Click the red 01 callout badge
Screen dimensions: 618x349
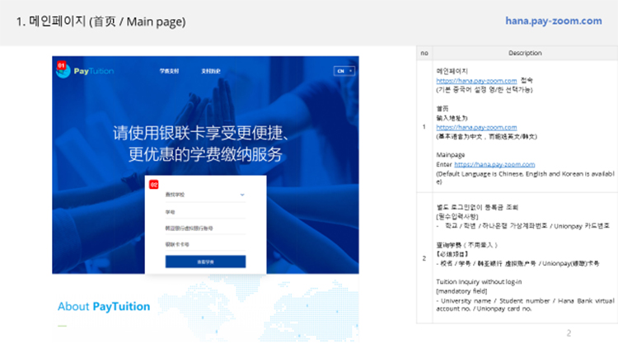(x=60, y=64)
